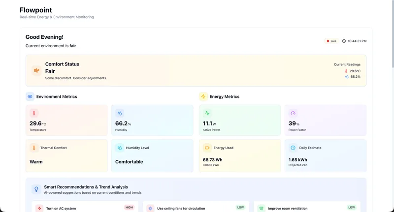Click the droplet icon in the 66.2% Humidity card

coord(120,113)
